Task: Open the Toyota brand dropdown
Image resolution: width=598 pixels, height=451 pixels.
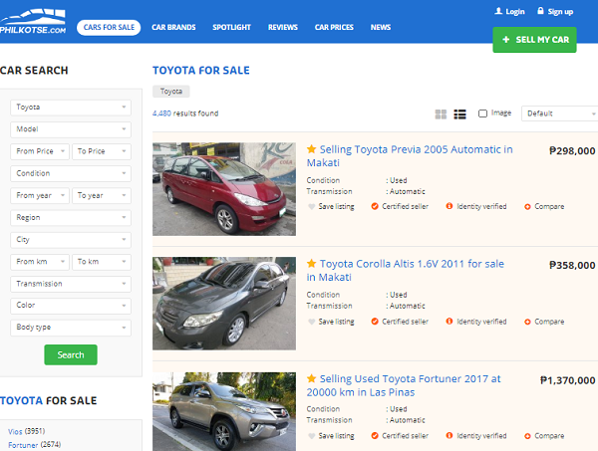Action: click(71, 108)
